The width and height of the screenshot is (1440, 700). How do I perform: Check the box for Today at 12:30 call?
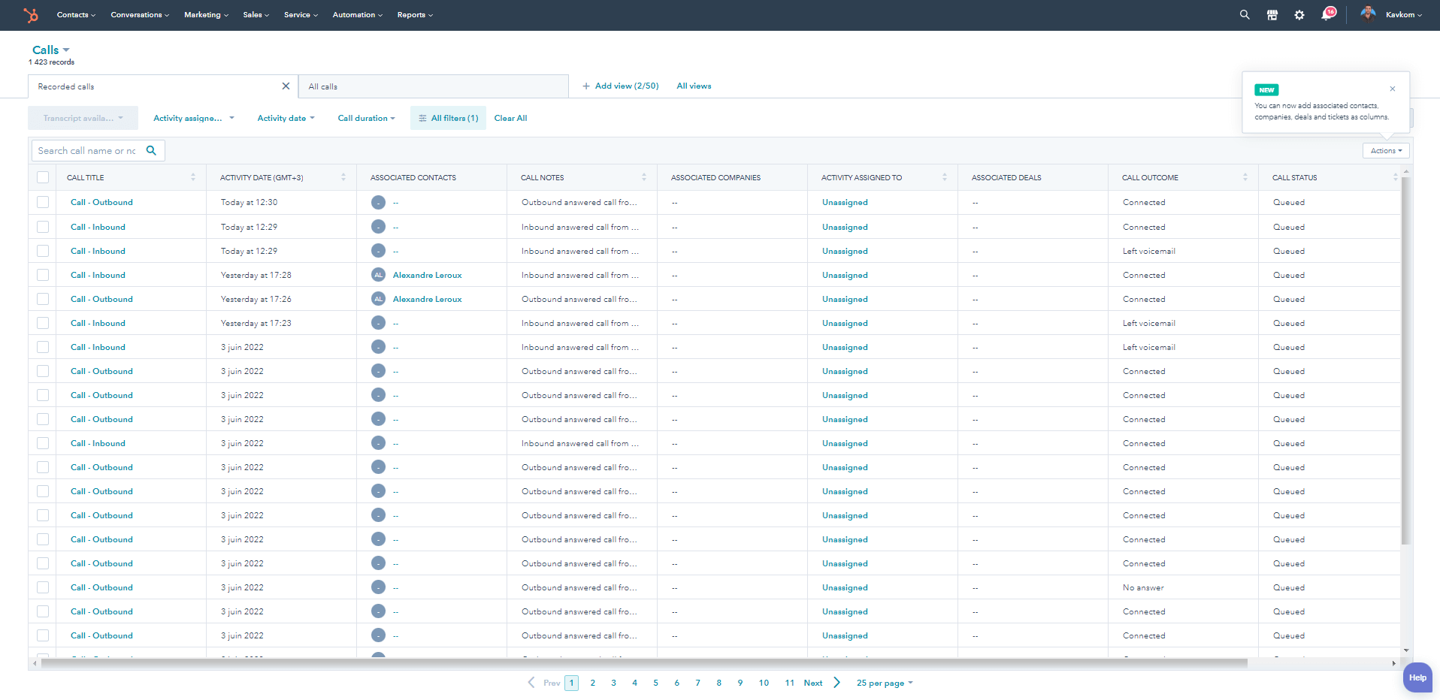tap(43, 203)
